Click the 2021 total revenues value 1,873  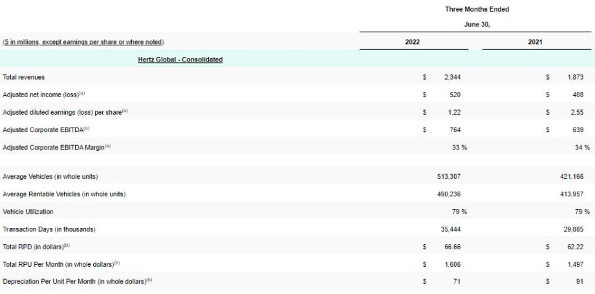(575, 77)
